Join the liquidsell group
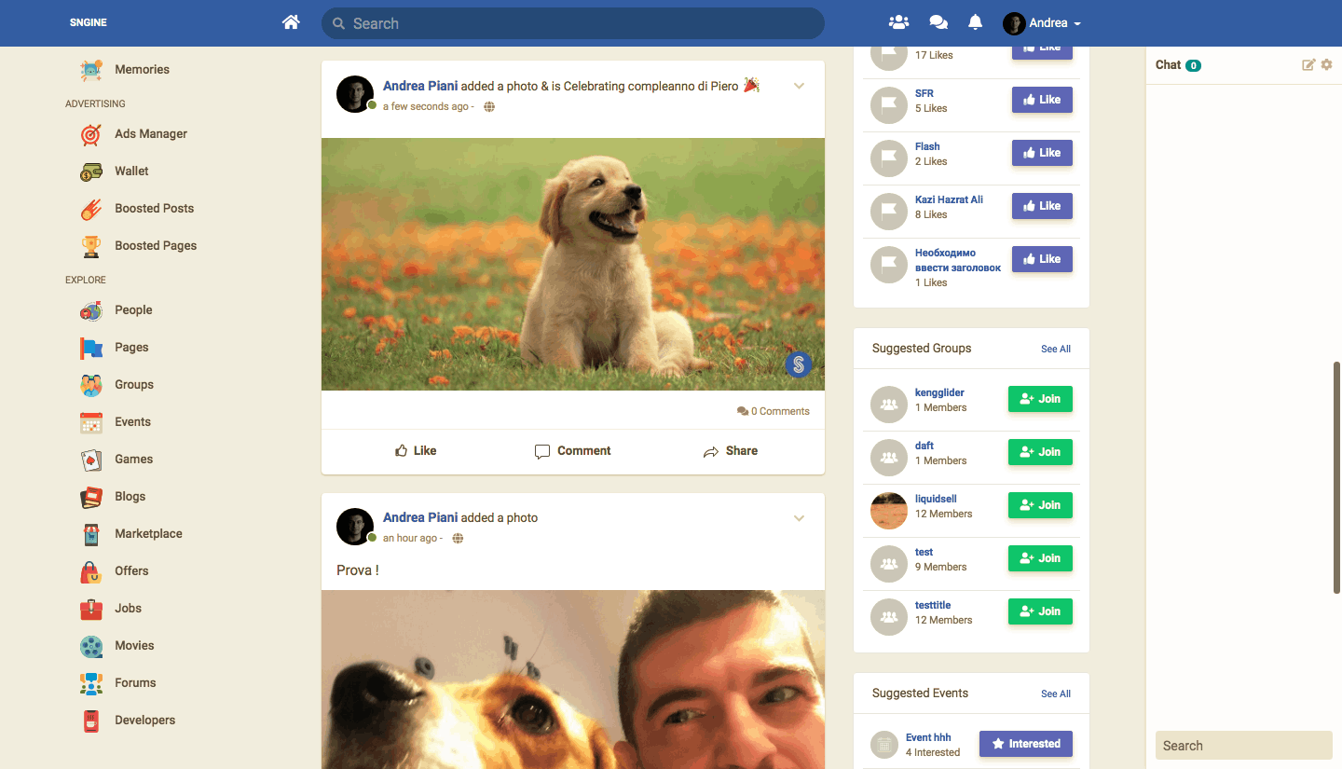This screenshot has height=769, width=1342. [x=1040, y=505]
